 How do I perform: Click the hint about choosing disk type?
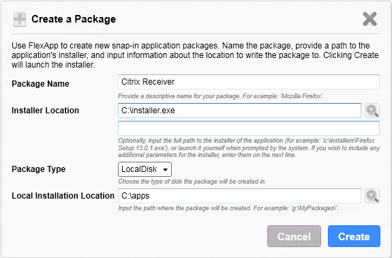[192, 182]
